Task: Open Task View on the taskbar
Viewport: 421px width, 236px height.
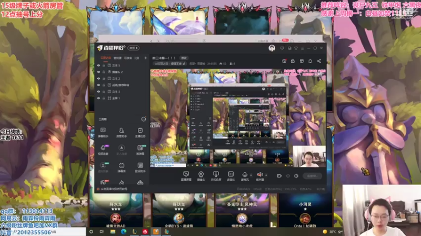Action: [x=102, y=232]
